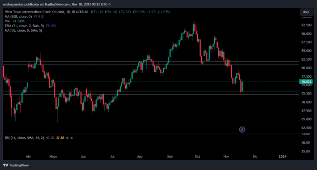Click the upper horizontal resistance line near 82.000
This screenshot has height=170, width=317.
151,61
